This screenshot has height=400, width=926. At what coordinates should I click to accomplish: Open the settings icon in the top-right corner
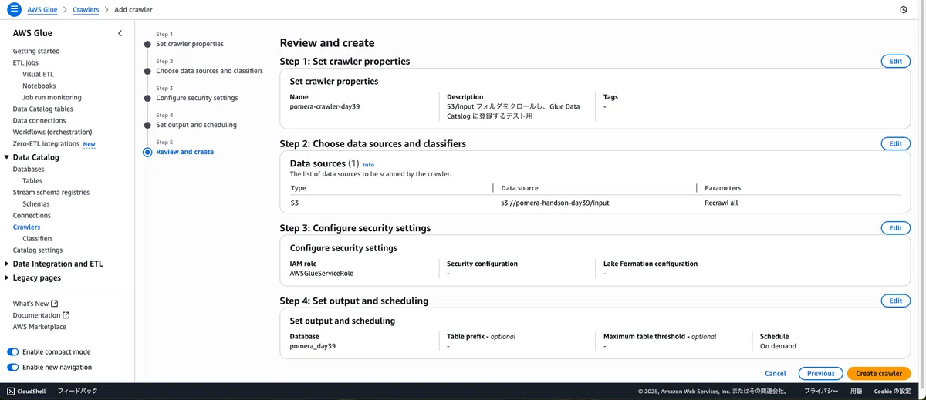point(904,10)
